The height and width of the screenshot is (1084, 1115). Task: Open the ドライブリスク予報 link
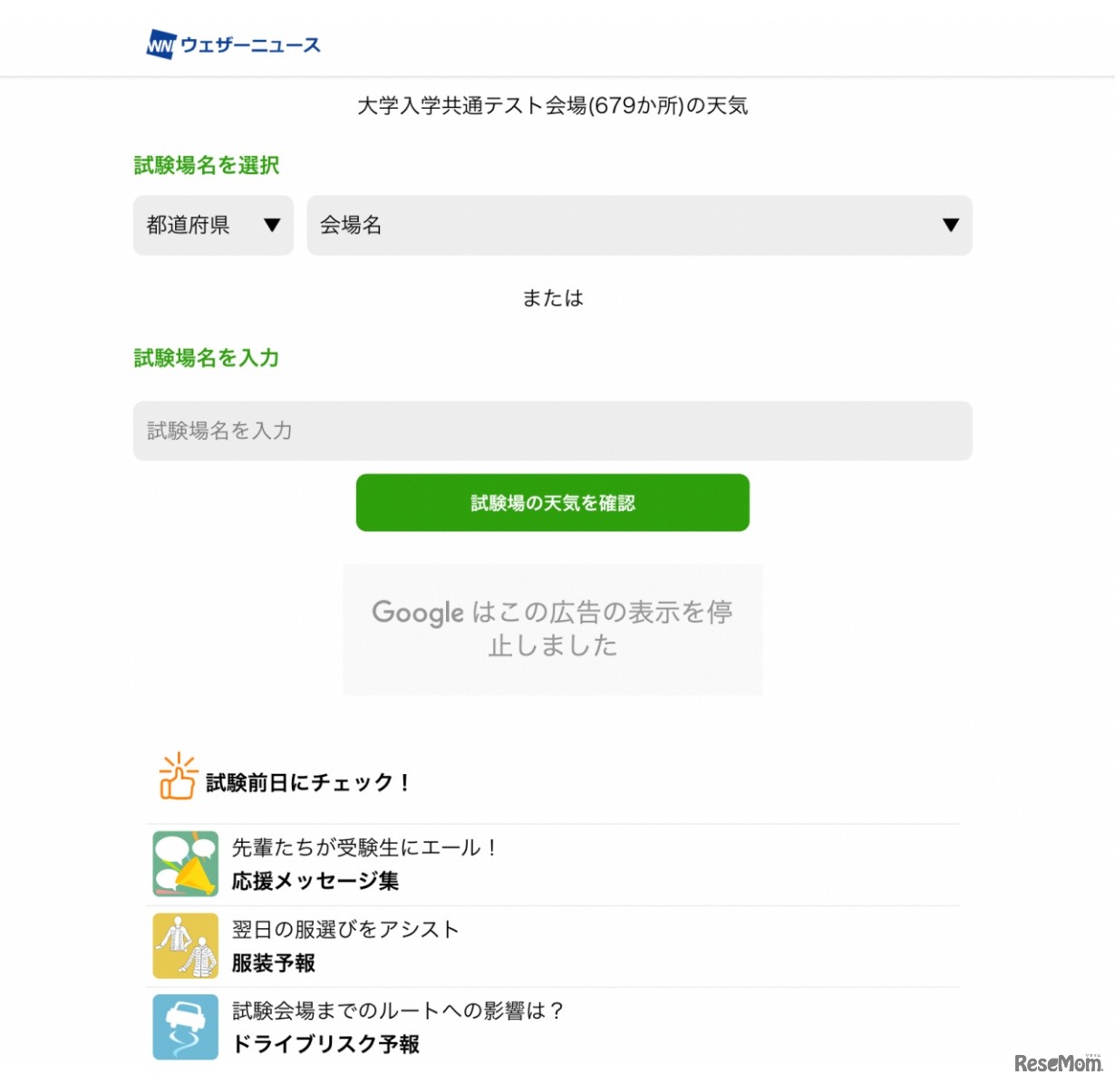[325, 1043]
